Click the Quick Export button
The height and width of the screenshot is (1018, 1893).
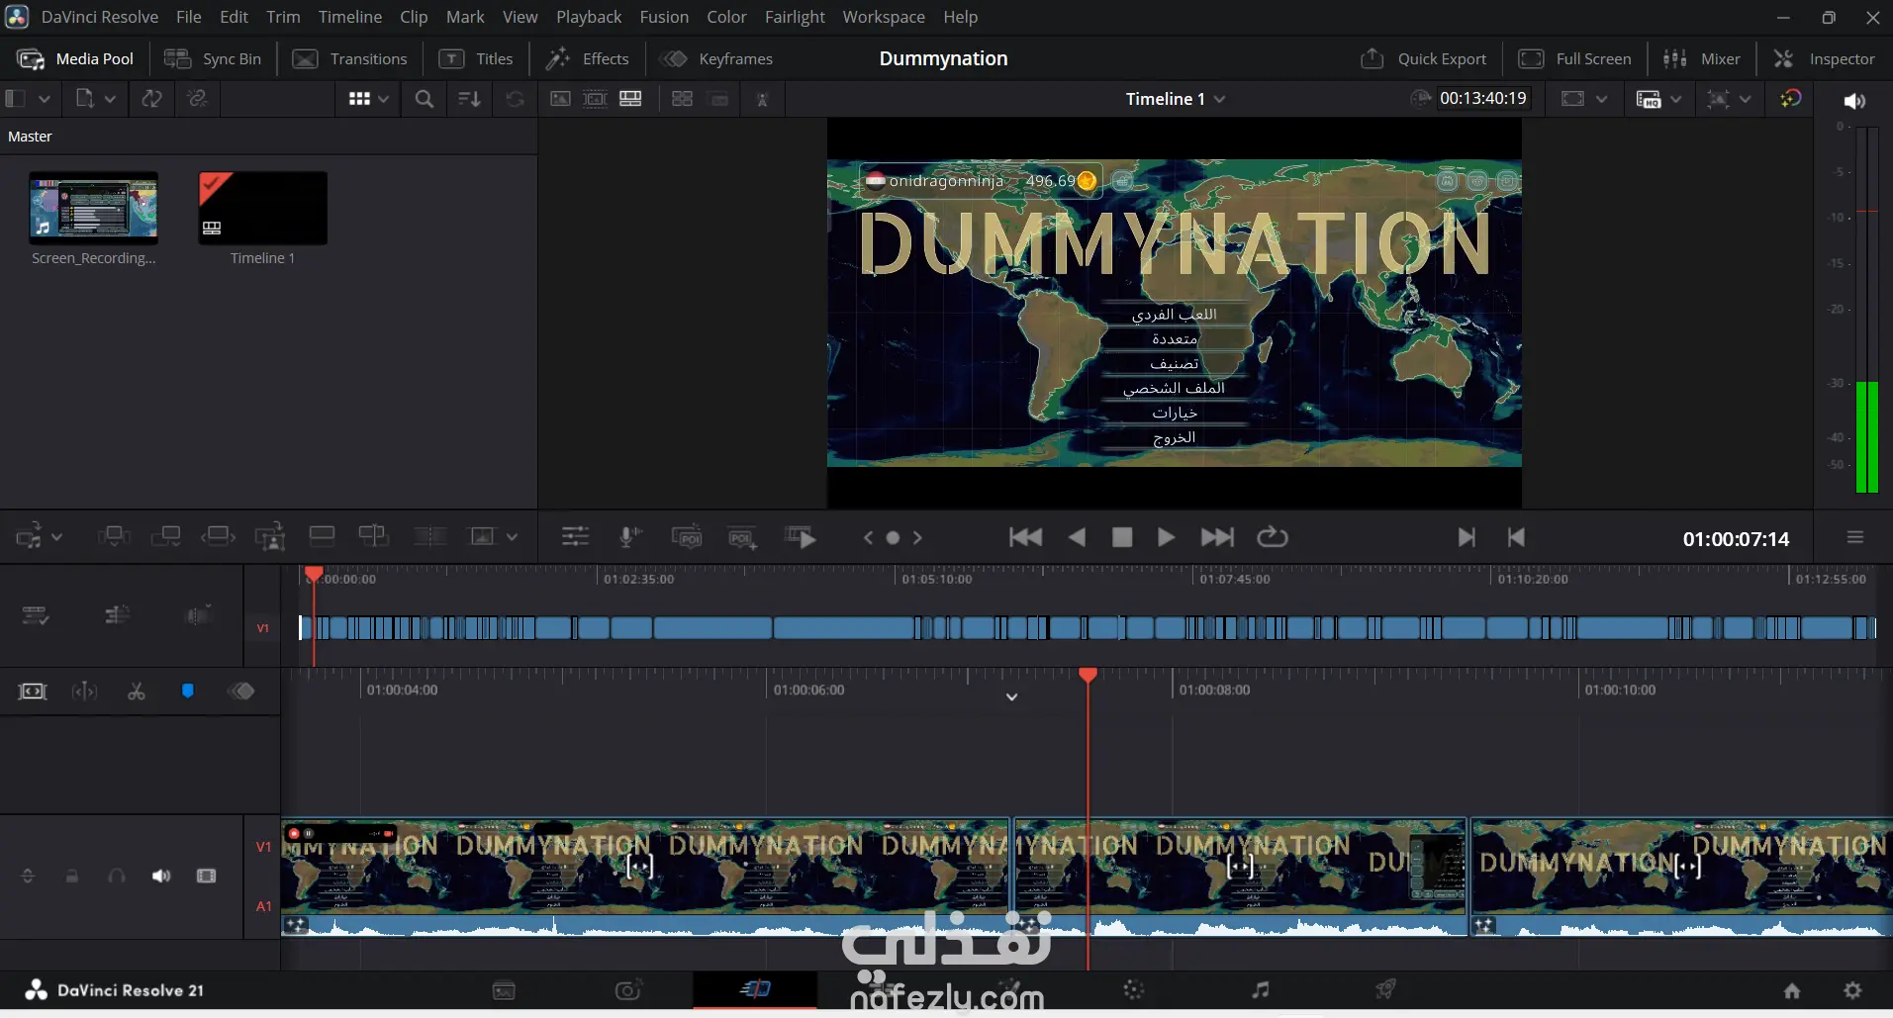click(1423, 59)
